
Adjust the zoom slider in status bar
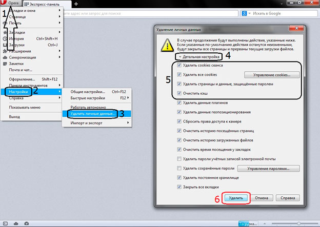click(298, 224)
